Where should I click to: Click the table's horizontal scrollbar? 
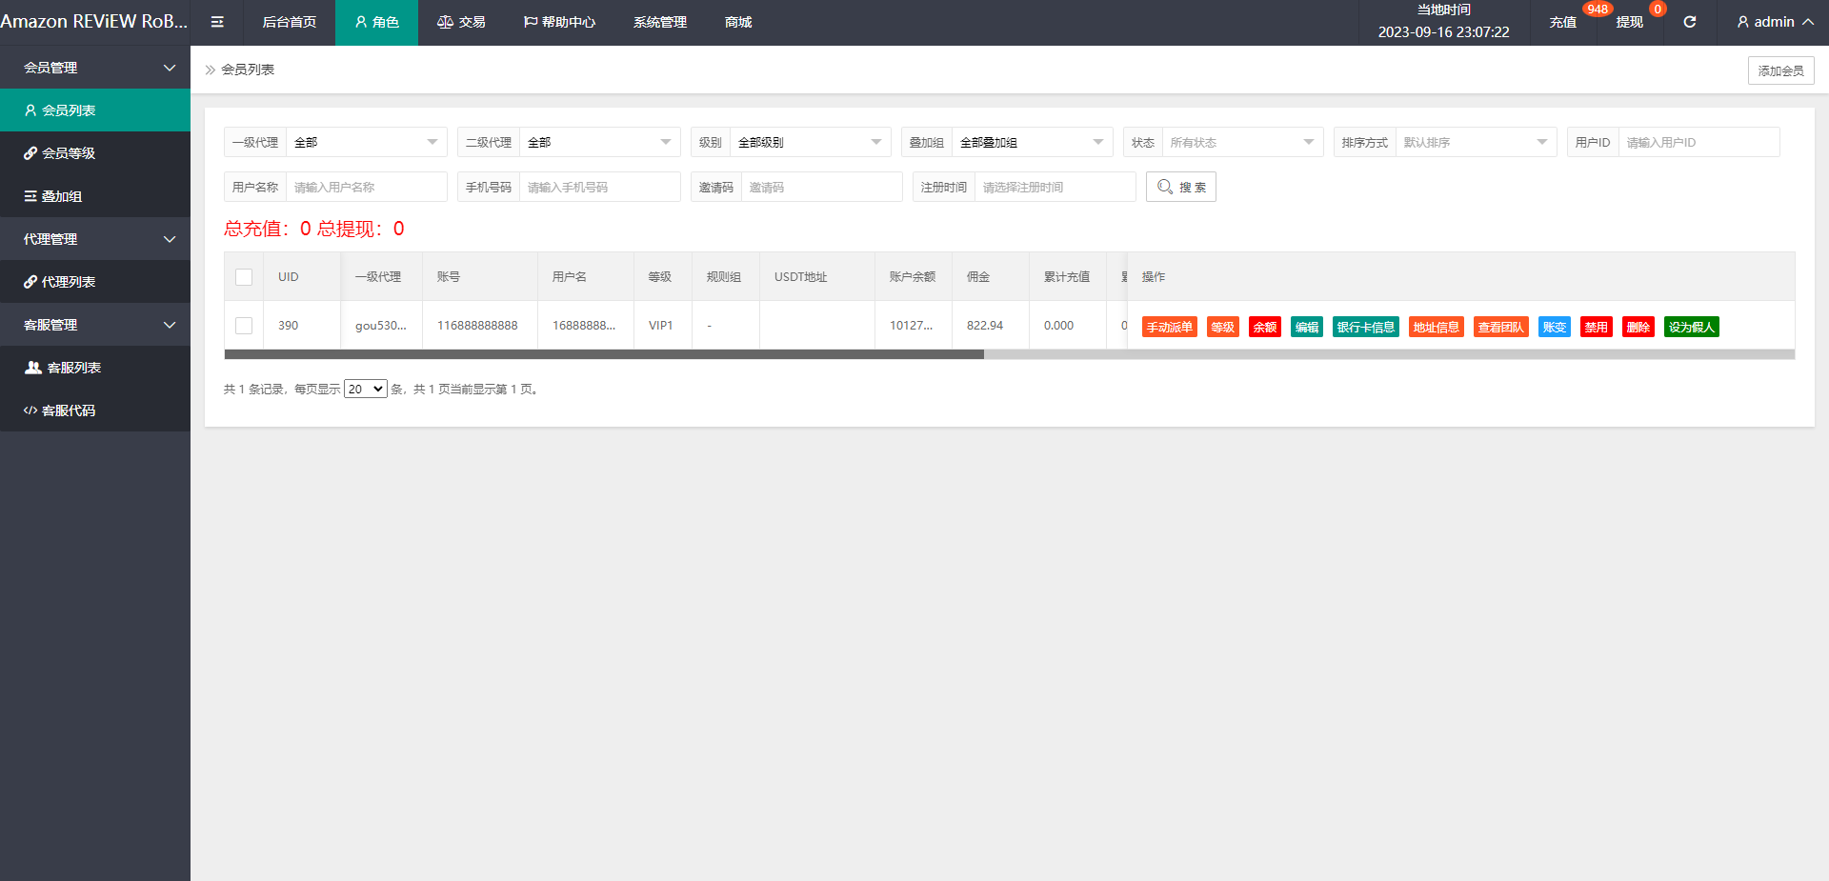604,354
